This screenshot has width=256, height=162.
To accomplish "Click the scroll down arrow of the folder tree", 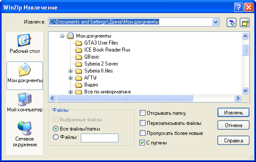I will point(245,90).
